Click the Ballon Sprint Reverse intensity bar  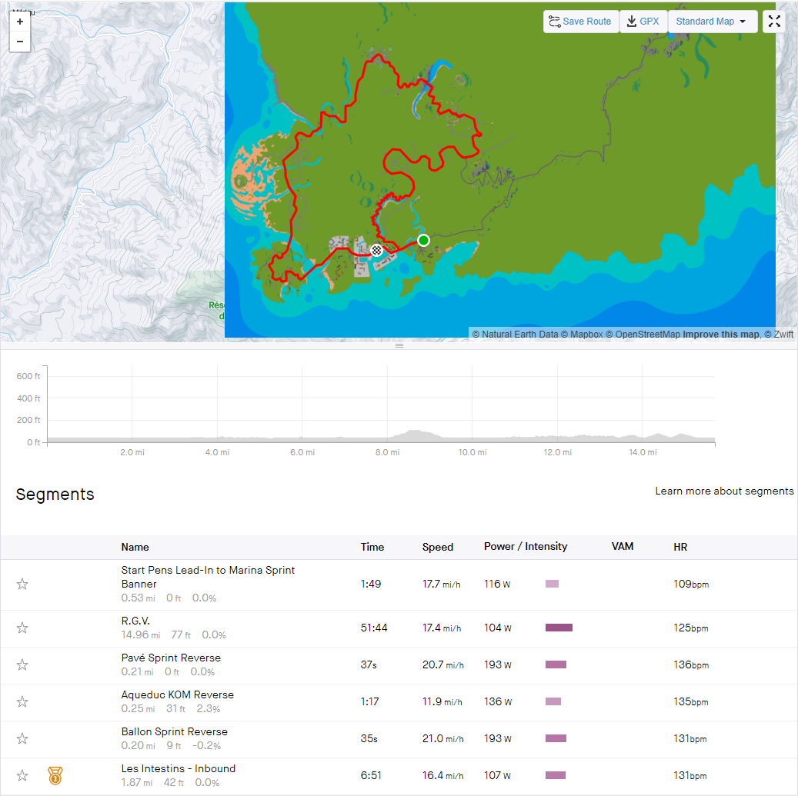(x=556, y=738)
